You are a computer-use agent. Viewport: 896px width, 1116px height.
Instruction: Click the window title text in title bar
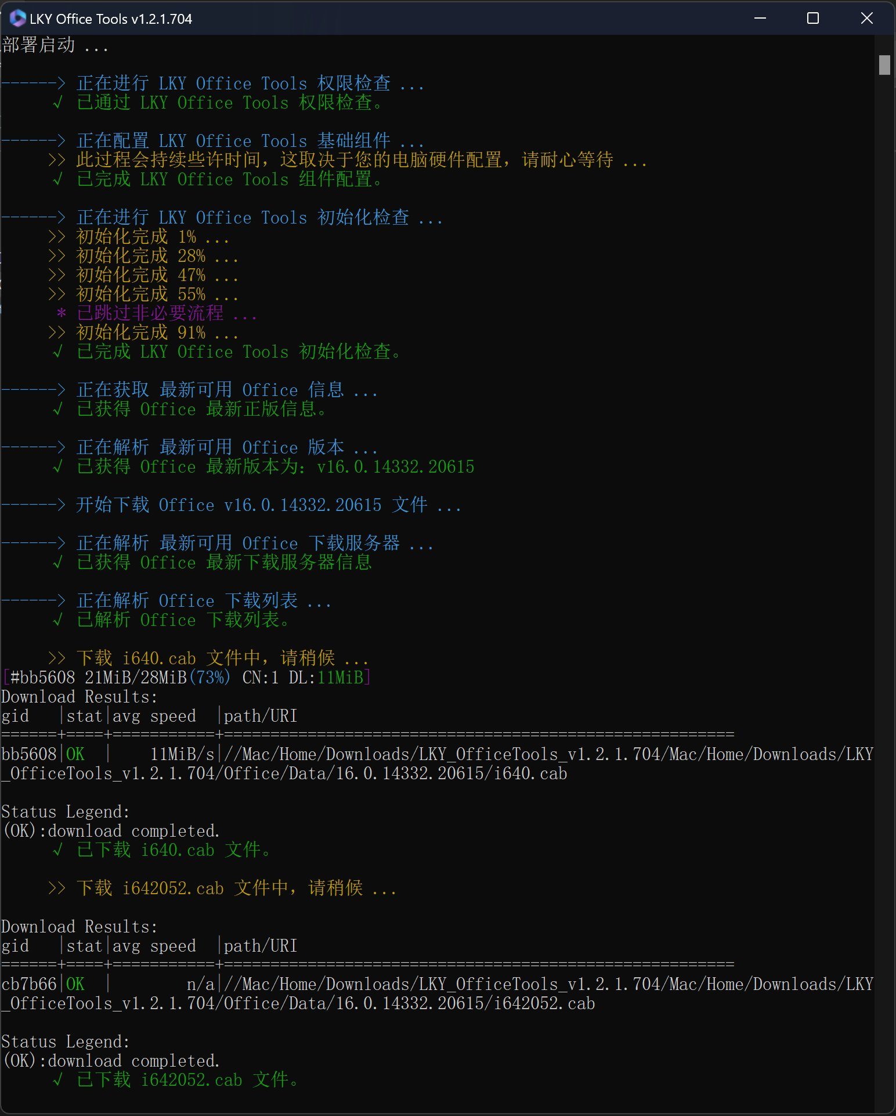tap(111, 19)
